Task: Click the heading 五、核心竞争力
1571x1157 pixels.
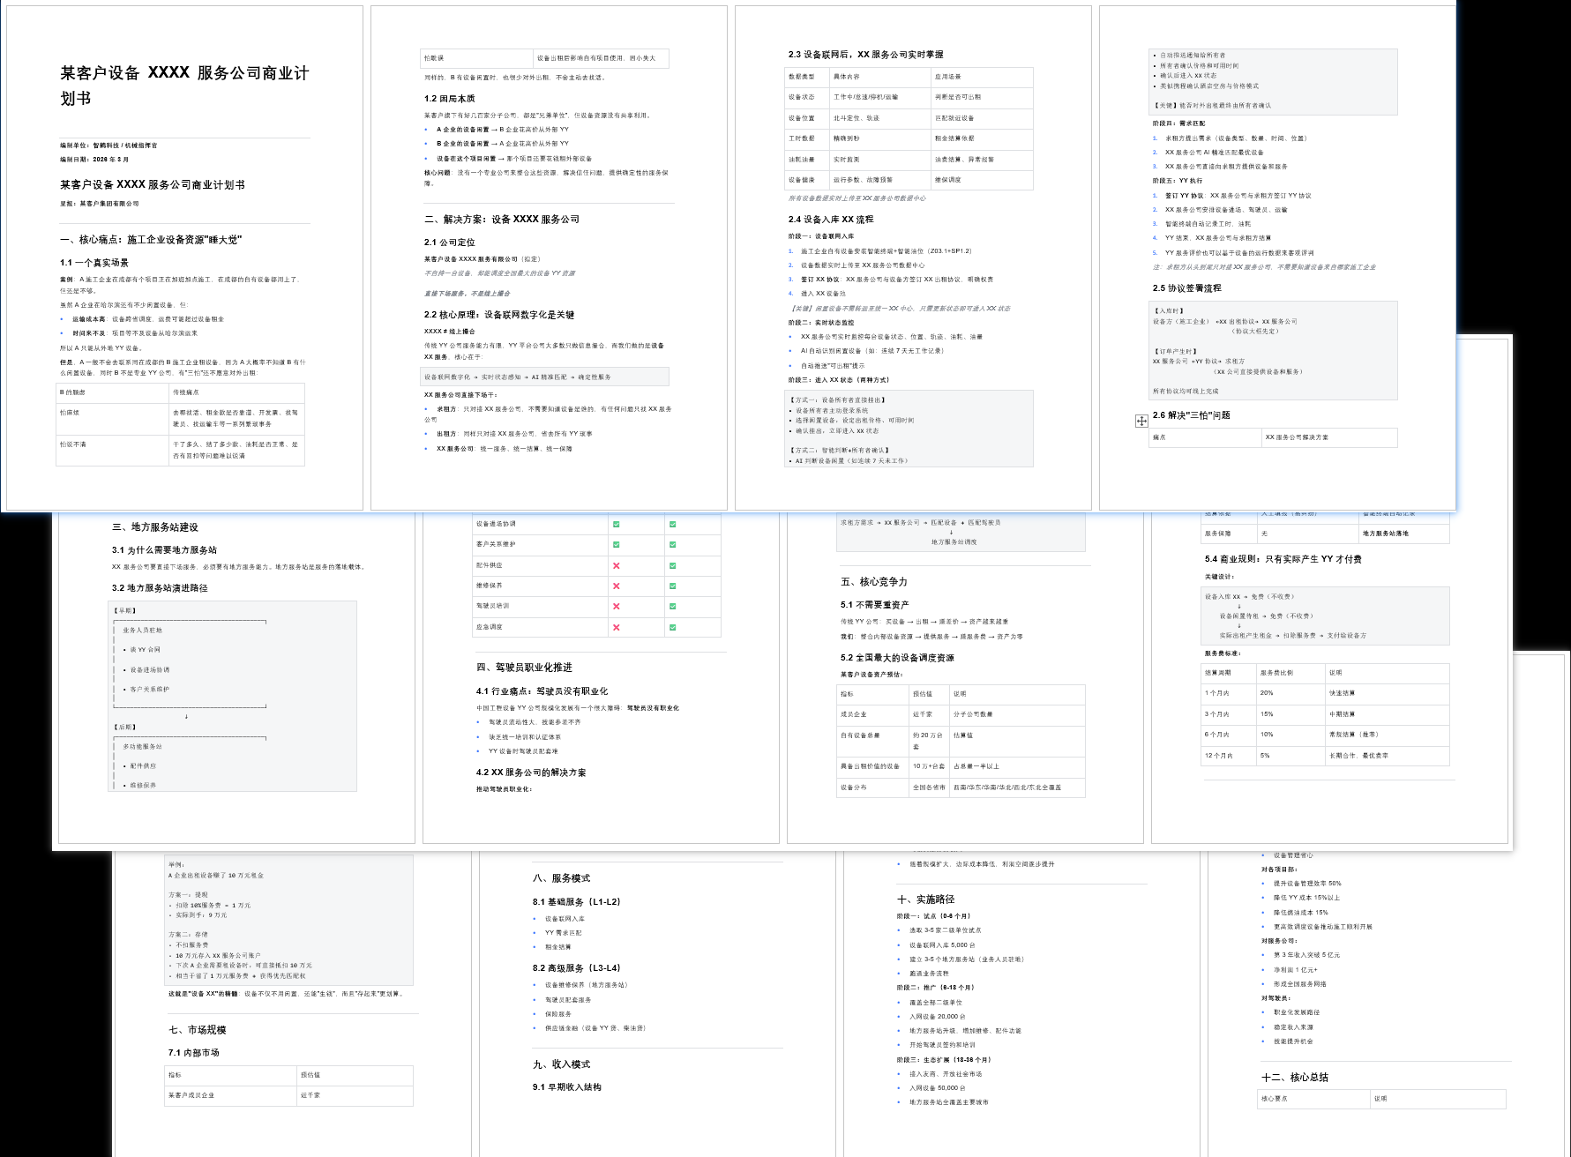Action: pos(873,581)
